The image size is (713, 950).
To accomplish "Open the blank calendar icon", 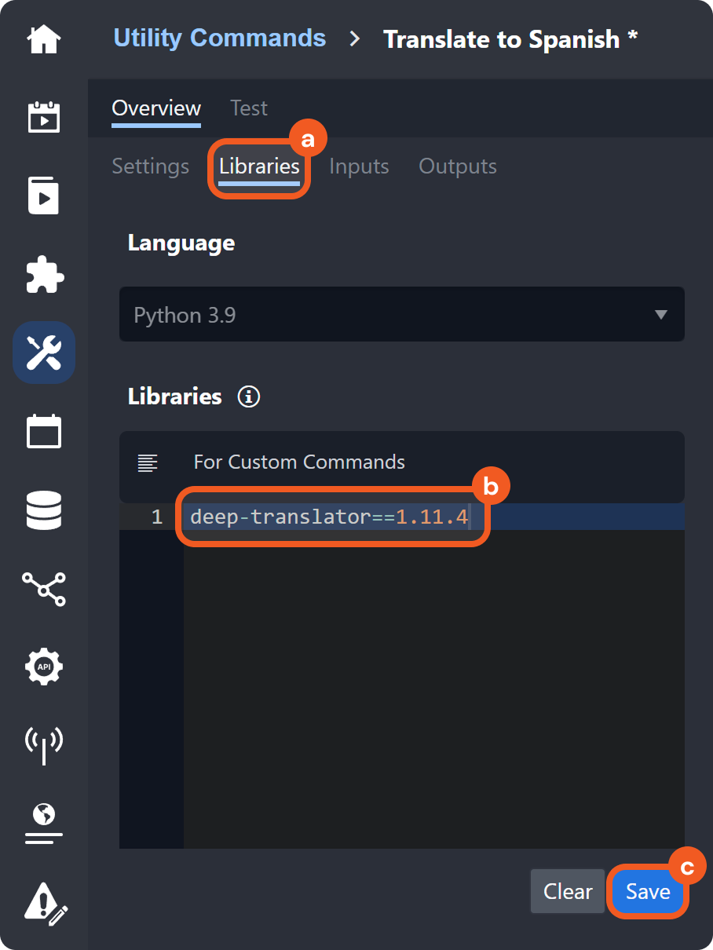I will pos(44,431).
